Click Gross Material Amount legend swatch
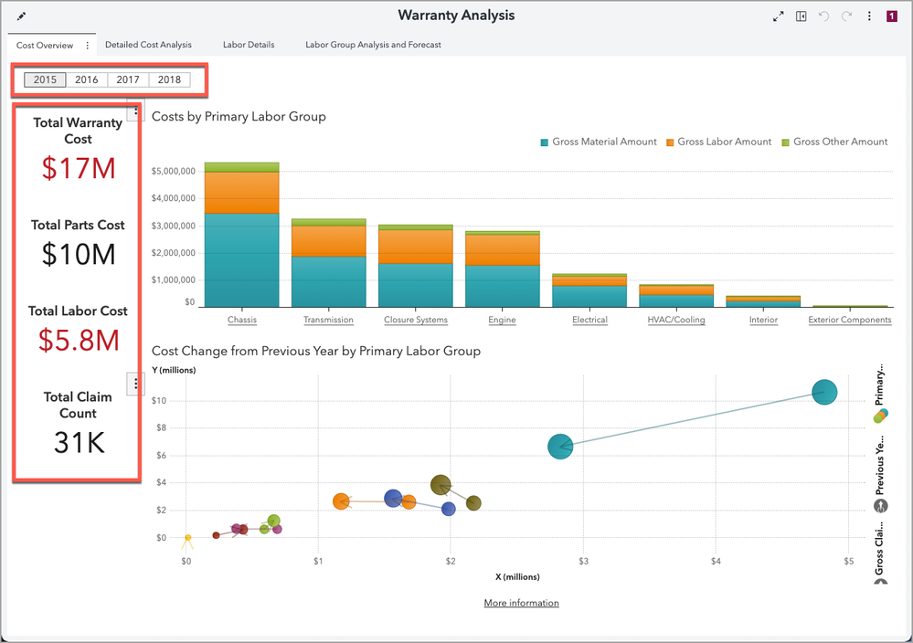Viewport: 913px width, 643px height. tap(545, 142)
